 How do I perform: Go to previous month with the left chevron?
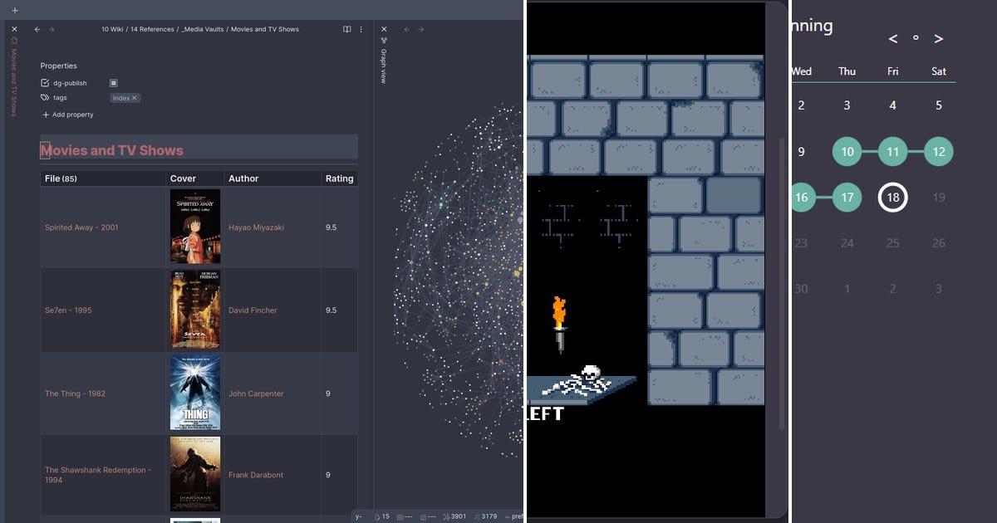892,38
